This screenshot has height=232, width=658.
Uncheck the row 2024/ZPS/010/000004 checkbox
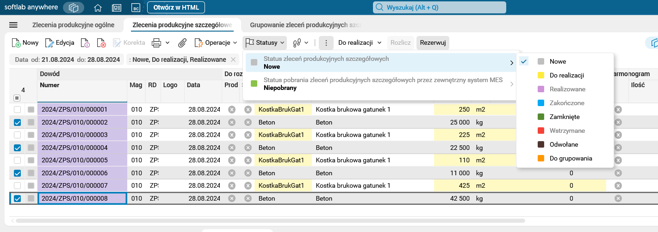[17, 148]
